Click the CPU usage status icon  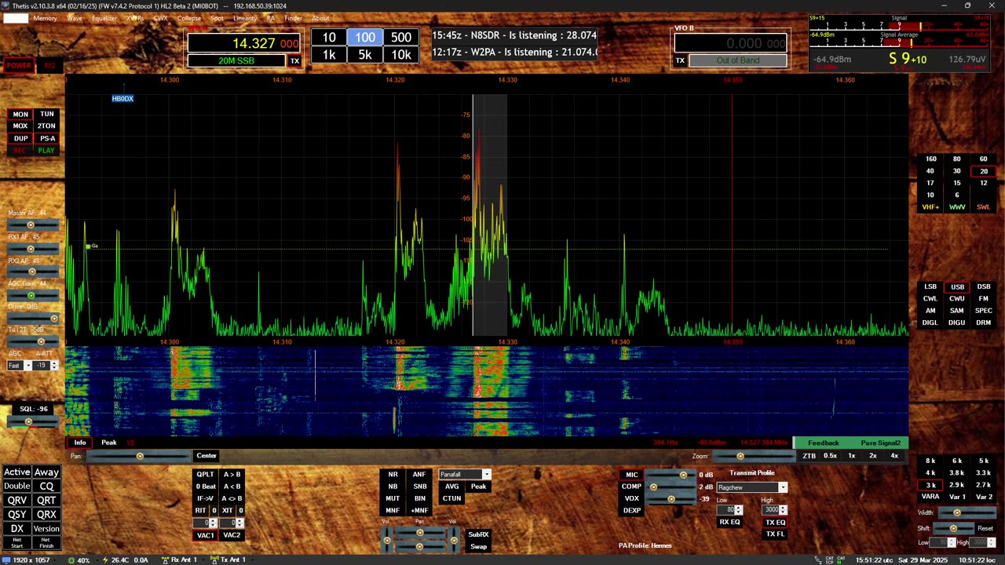[71, 560]
